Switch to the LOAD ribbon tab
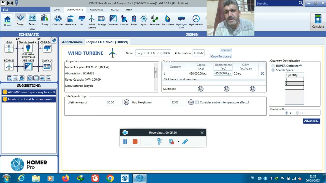Viewport: 326px width, 183px height. (57, 10)
